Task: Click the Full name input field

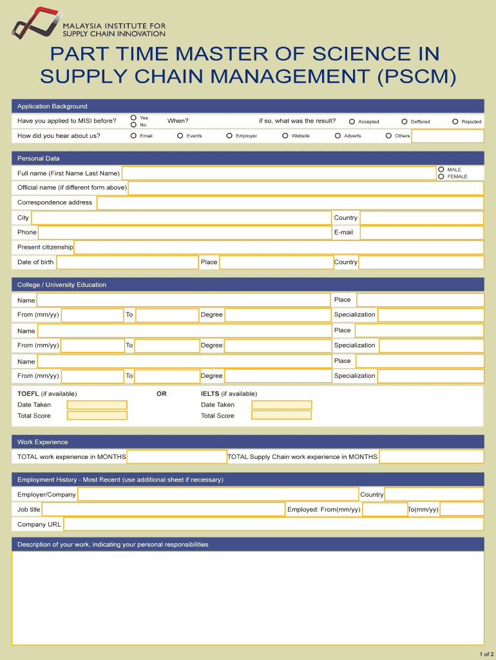Action: click(x=278, y=173)
